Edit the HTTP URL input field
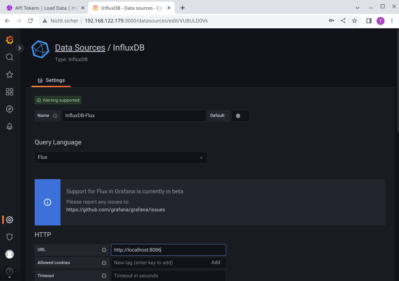 [168, 250]
